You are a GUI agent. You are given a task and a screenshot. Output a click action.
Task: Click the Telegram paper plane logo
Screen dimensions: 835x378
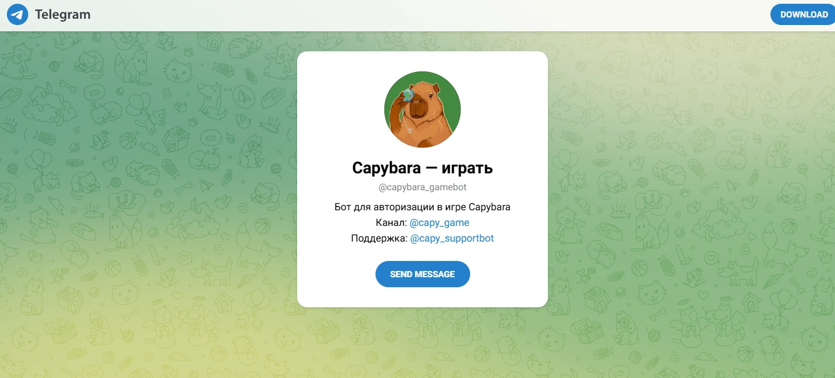point(18,14)
